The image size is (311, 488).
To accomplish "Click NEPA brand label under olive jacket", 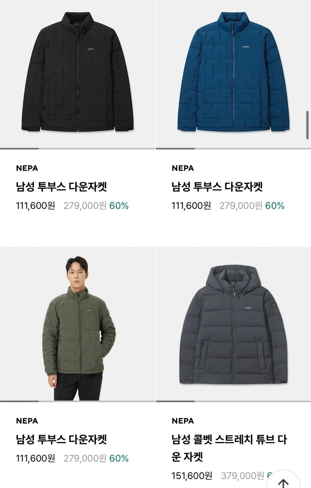I will coord(27,421).
